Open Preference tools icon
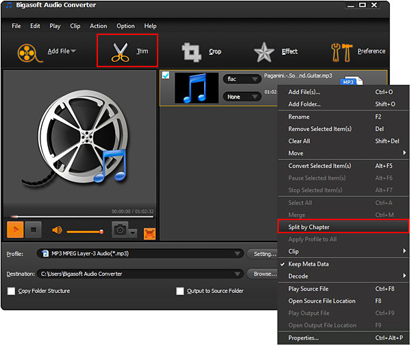Viewport: 411px width, 345px height. [x=341, y=52]
